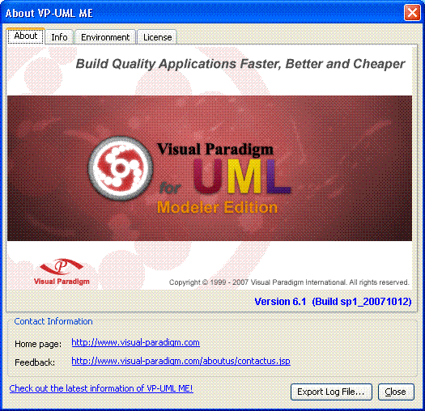
Task: Click the Export Log File button
Action: click(x=331, y=392)
